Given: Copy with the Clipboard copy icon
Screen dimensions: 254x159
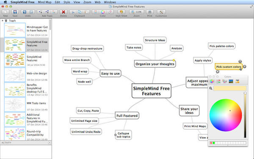Looking at the screenshot, I should (x=80, y=12).
